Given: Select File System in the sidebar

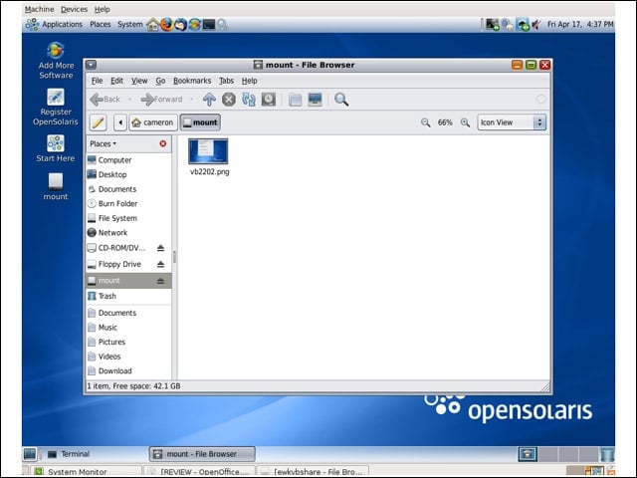Looking at the screenshot, I should coord(128,218).
